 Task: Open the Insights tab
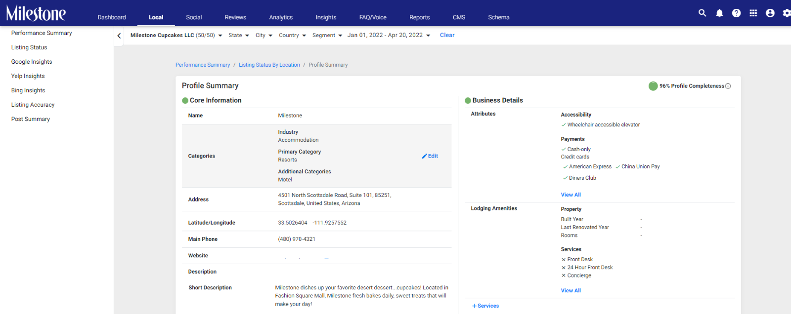326,17
